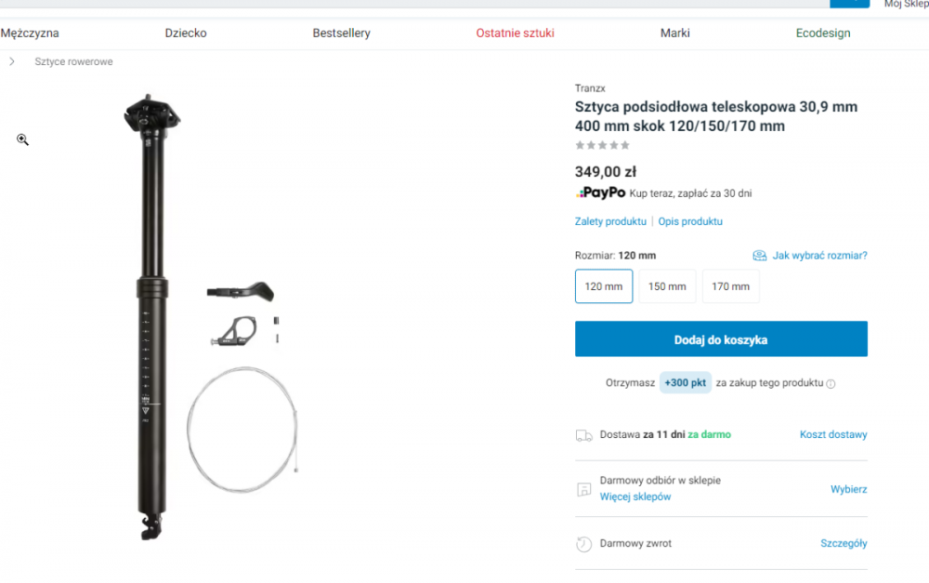Click the store pickup icon
Viewport: 929px width, 583px height.
(583, 489)
